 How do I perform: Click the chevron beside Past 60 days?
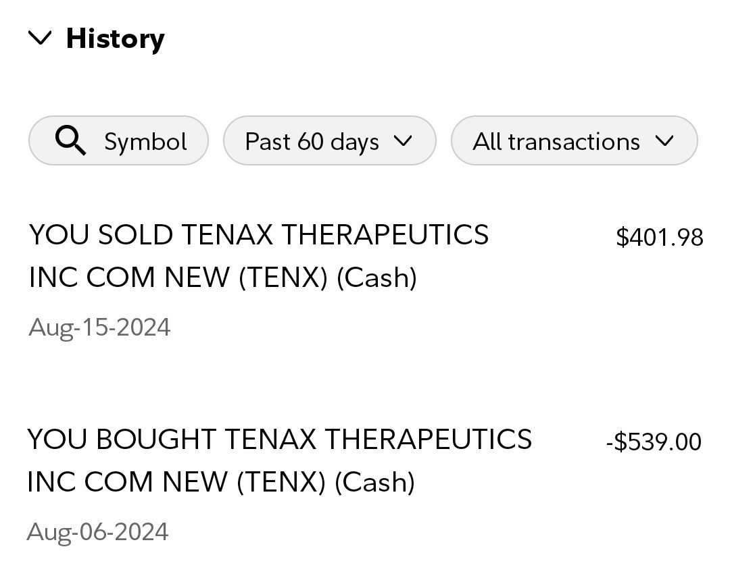403,140
